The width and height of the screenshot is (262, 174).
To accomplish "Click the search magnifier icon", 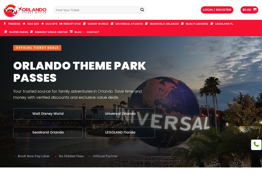I will click(142, 10).
